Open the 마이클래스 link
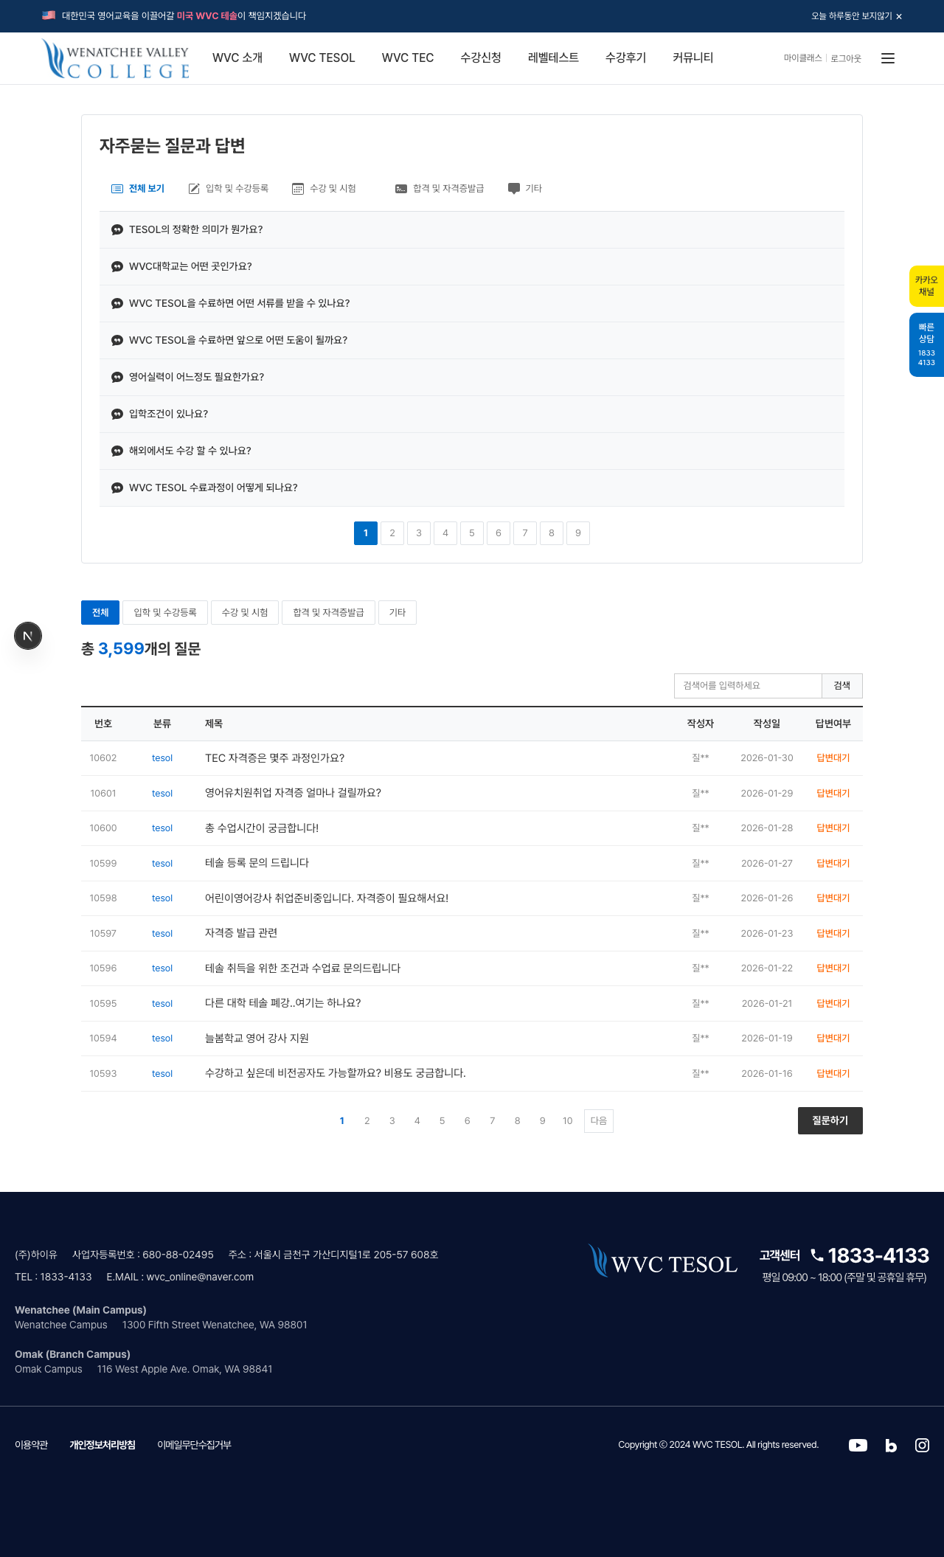Viewport: 944px width, 1557px height. (802, 58)
